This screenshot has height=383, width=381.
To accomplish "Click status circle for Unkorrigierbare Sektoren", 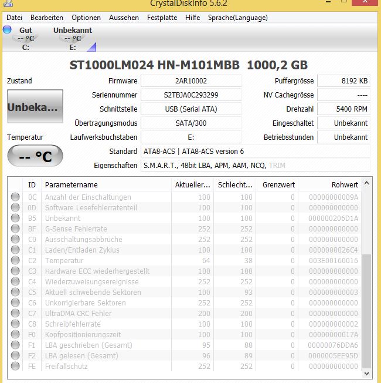I will [x=15, y=303].
